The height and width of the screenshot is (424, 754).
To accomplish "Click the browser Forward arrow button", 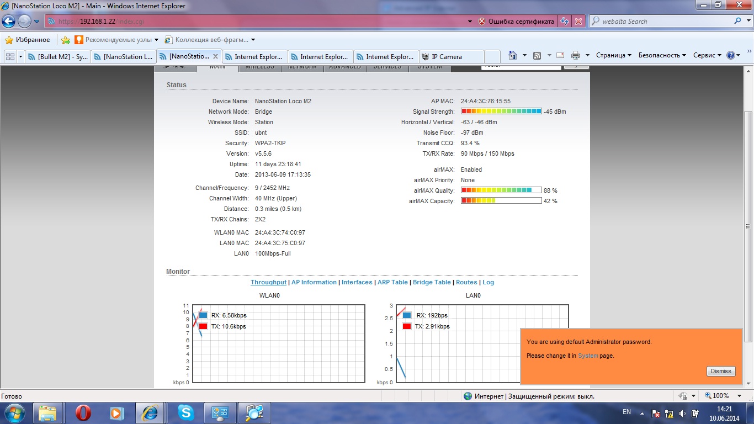I will pos(25,22).
